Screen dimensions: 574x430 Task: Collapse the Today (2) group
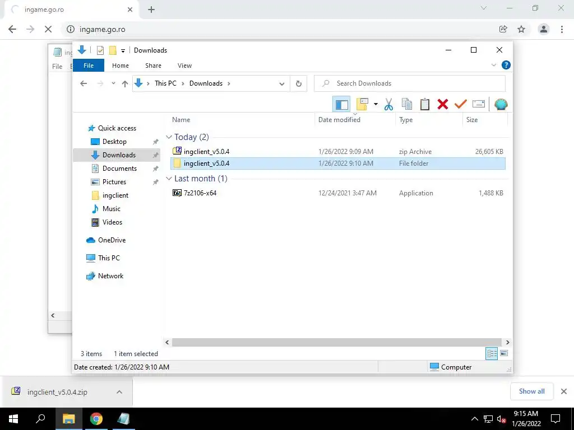tap(169, 137)
